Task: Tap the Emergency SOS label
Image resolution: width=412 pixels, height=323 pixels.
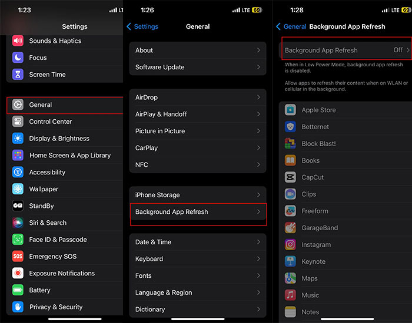Action: 53,256
